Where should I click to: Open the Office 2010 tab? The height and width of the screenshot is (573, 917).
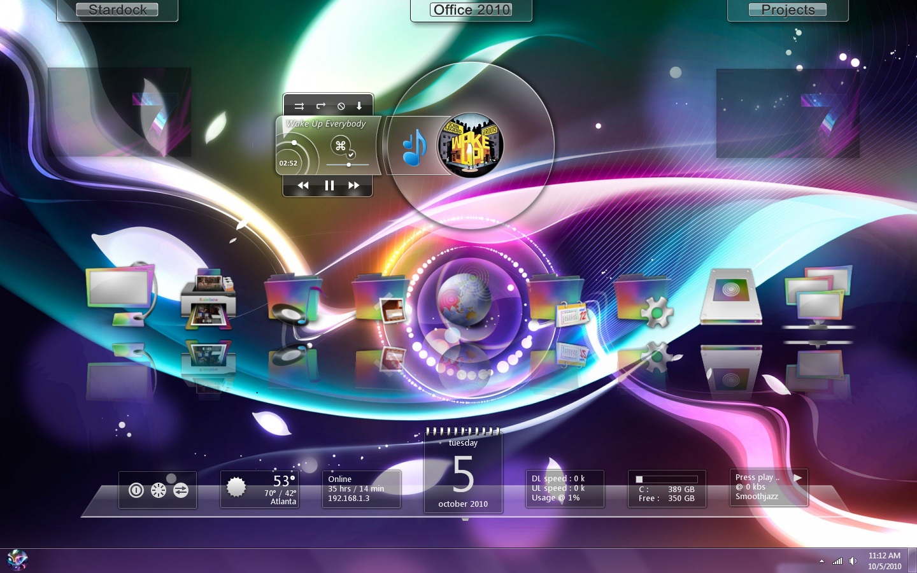tap(471, 10)
